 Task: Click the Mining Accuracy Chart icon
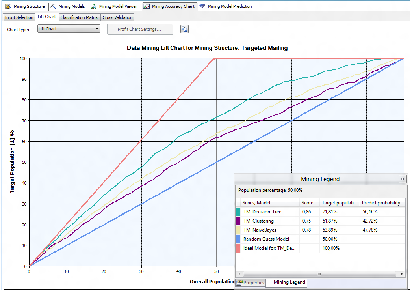point(147,6)
